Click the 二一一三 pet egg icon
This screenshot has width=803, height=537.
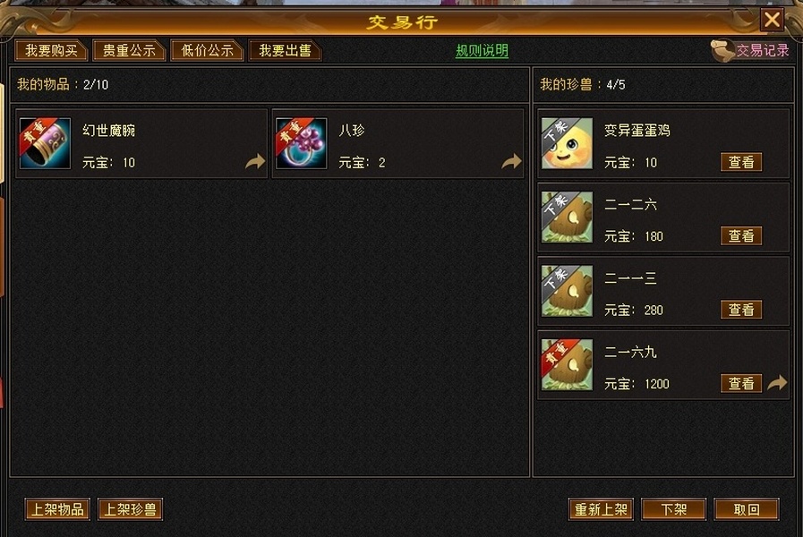point(567,291)
